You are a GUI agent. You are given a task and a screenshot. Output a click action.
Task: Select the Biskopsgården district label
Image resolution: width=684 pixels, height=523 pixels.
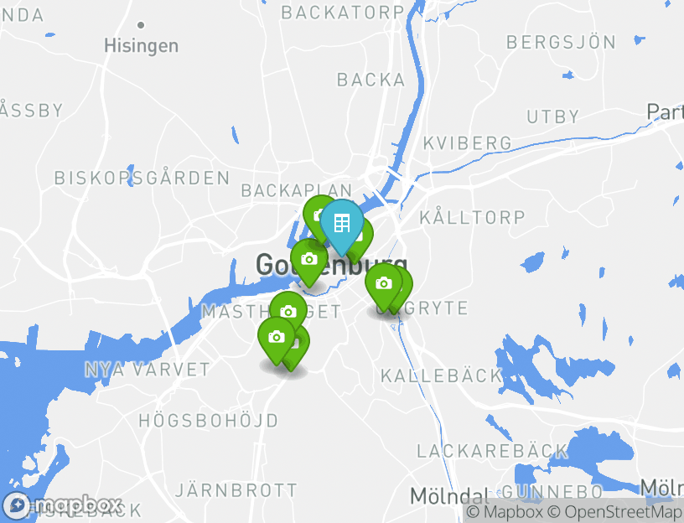pyautogui.click(x=142, y=178)
